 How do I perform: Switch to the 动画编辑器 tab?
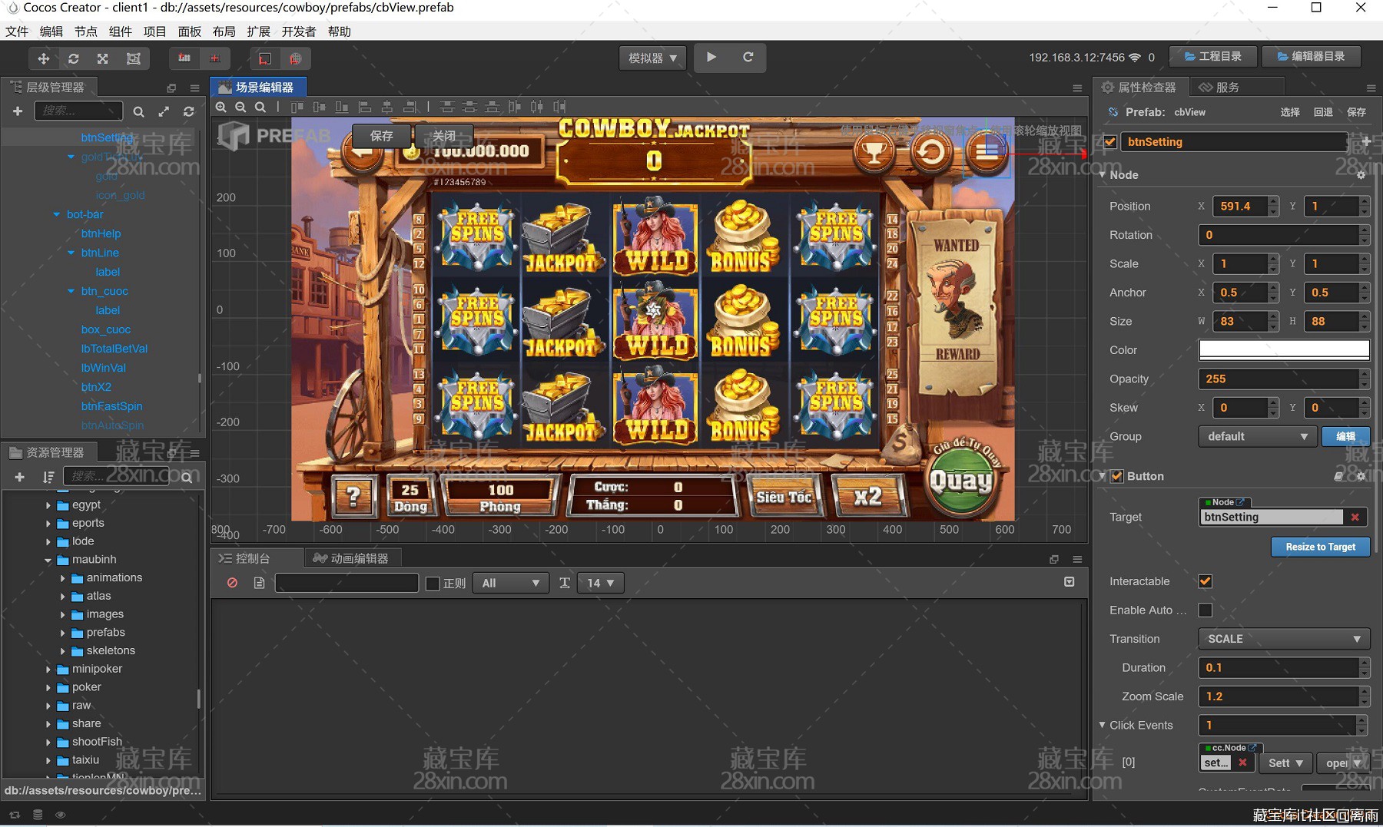(x=352, y=558)
